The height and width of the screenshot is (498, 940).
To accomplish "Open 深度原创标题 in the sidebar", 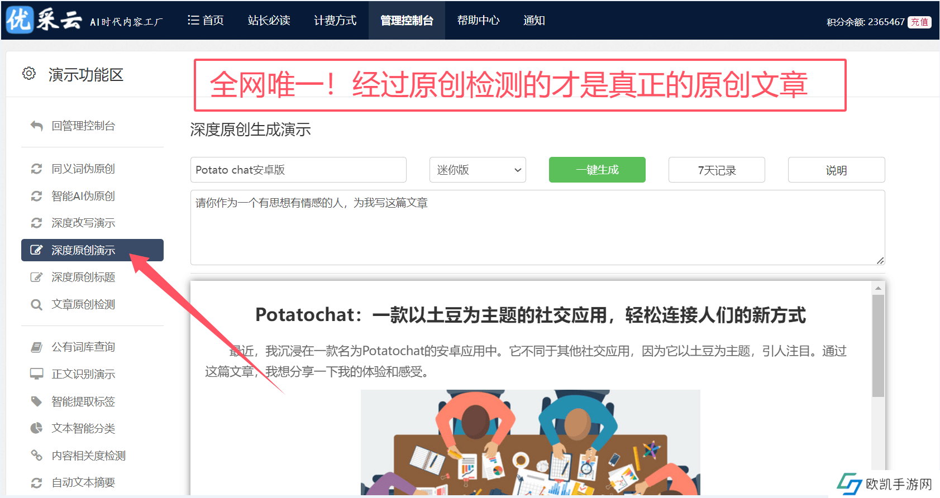I will pyautogui.click(x=83, y=277).
